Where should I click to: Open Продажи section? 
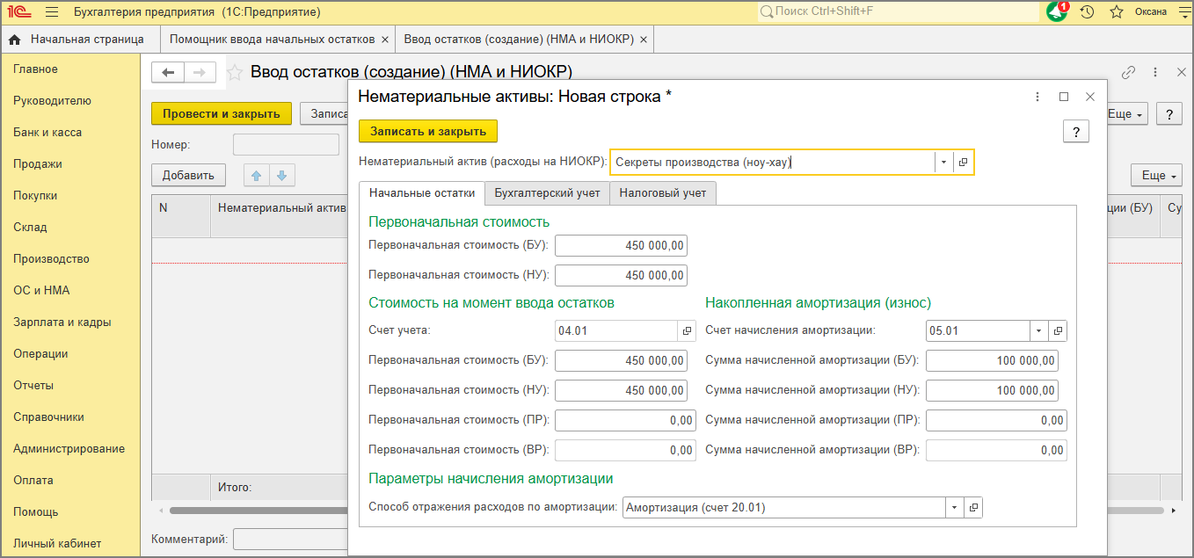pyautogui.click(x=37, y=164)
